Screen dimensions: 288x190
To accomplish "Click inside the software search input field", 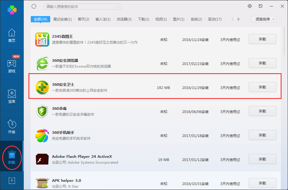I will (82, 6).
